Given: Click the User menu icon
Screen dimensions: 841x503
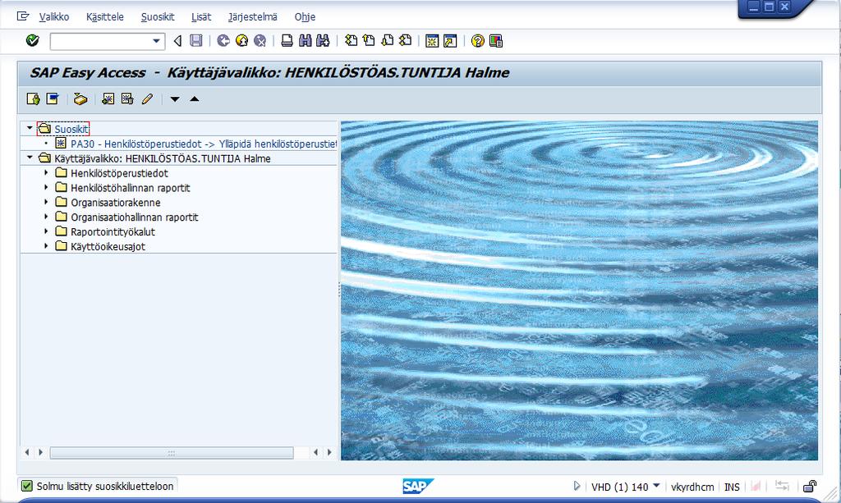Looking at the screenshot, I should coord(33,99).
